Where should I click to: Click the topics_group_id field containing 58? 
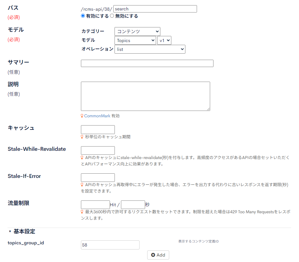point(110,245)
